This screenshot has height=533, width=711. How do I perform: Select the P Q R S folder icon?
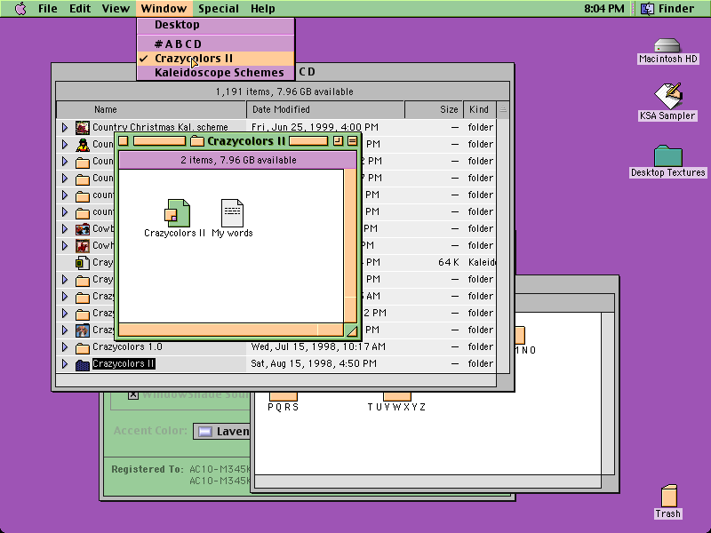tap(284, 395)
